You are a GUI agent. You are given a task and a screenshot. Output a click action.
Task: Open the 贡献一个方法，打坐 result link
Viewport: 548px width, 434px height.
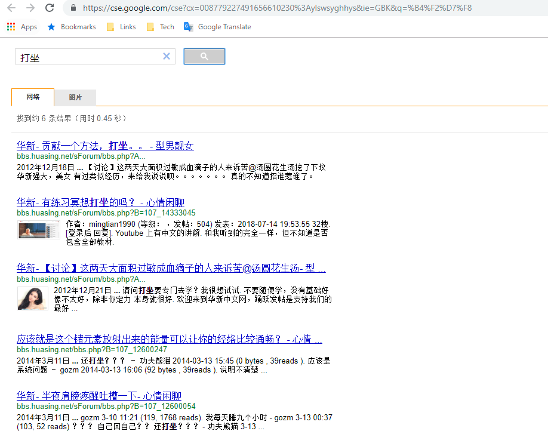point(105,146)
